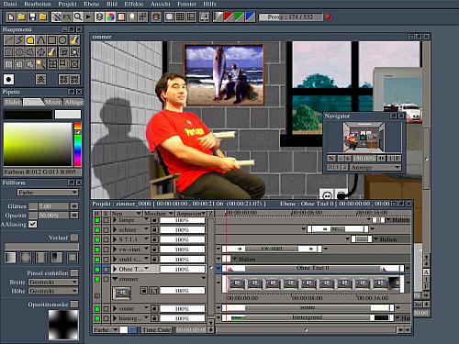Screen dimensions: 459x344
Task: Select the zoom magnifier tool in Hauptmenü
Action: (x=74, y=52)
